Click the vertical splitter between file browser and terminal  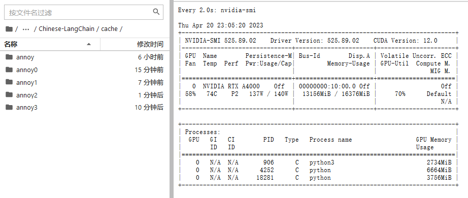[x=172, y=99]
